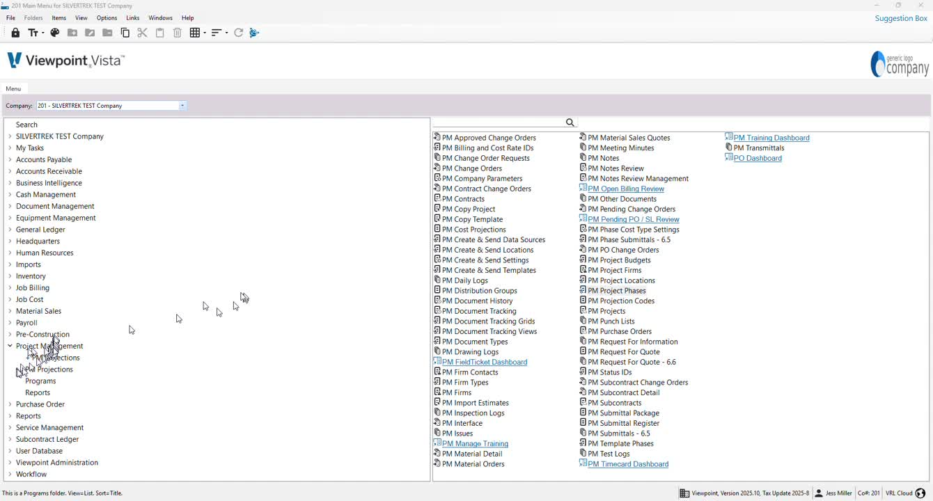Image resolution: width=933 pixels, height=501 pixels.
Task: Click the add folder toolbar icon
Action: (x=72, y=33)
